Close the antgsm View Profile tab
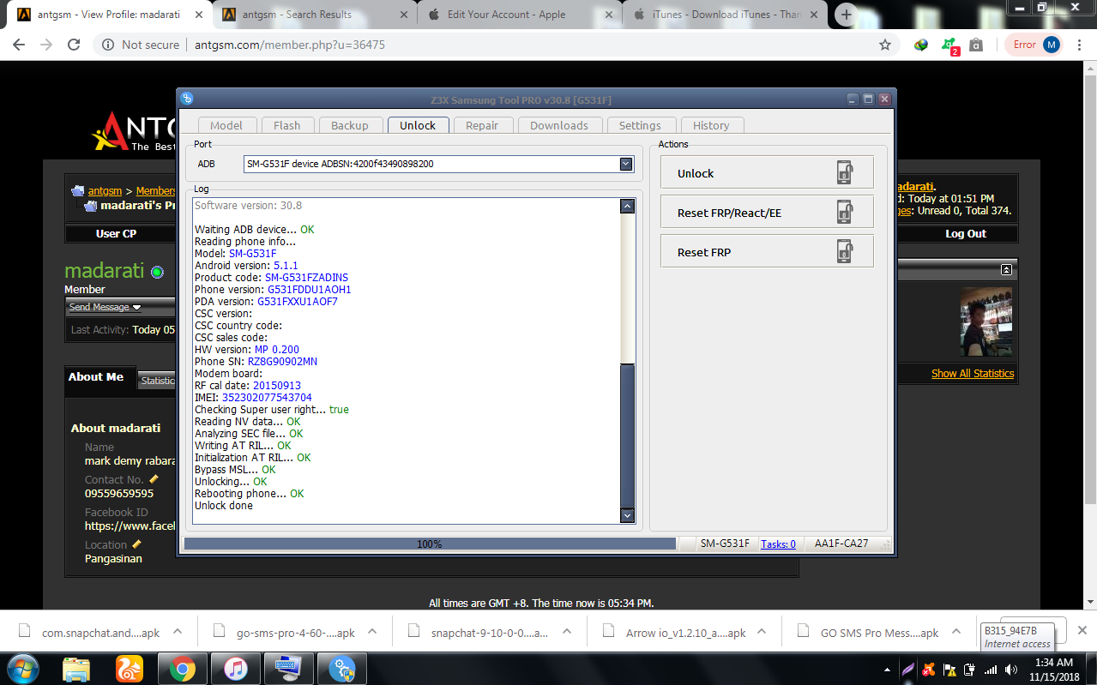This screenshot has height=685, width=1097. 197,15
